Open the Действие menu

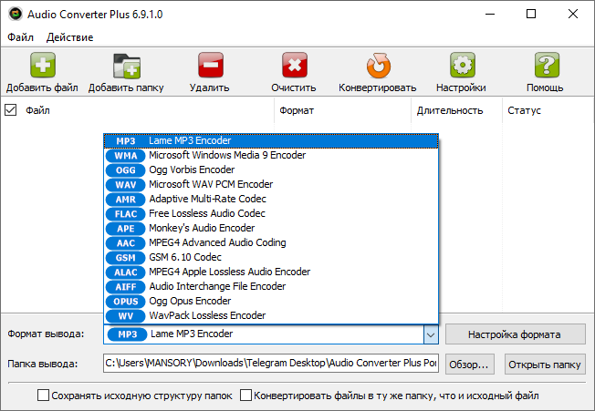(x=70, y=37)
